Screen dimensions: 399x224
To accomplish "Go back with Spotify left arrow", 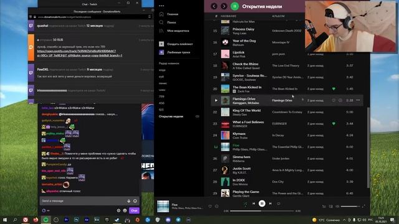I will coord(214,6).
